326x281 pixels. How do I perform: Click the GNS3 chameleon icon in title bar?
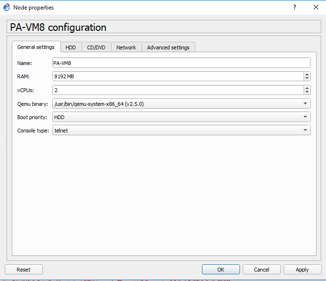point(7,7)
